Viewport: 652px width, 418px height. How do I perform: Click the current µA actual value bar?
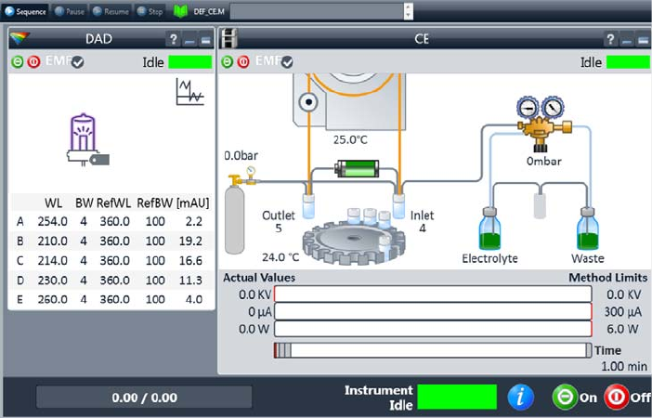click(433, 311)
